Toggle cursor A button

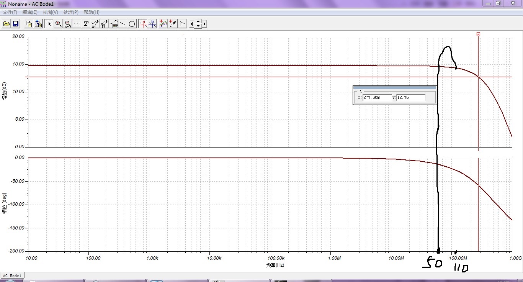143,24
